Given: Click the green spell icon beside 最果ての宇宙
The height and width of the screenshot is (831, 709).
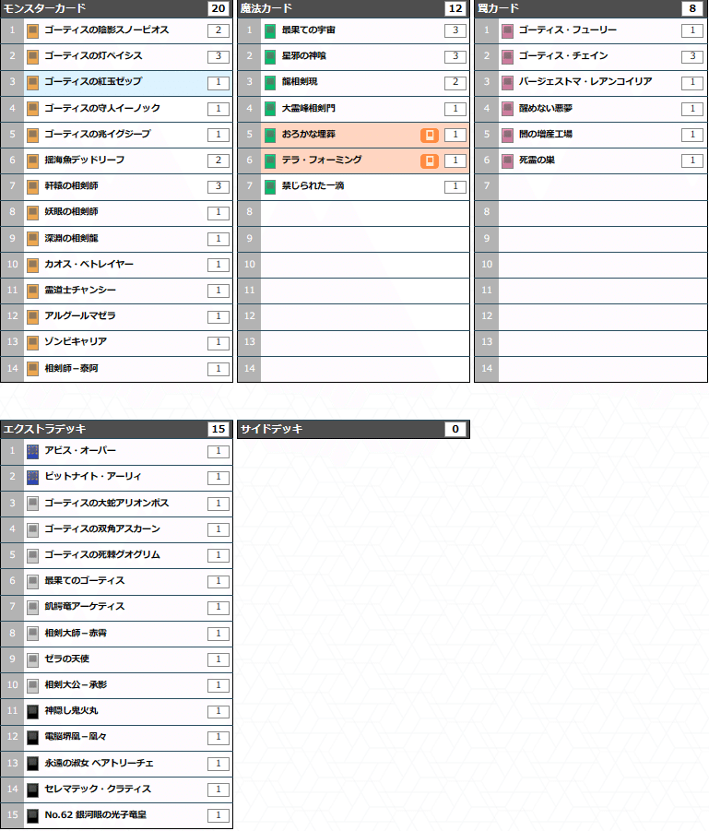Looking at the screenshot, I should point(270,30).
